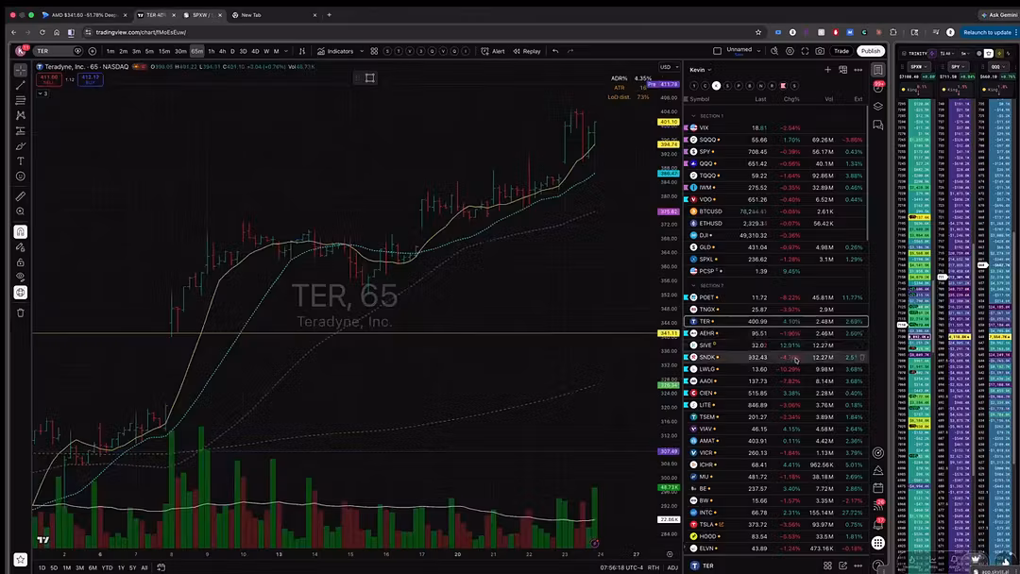Select the Text annotation tool
The image size is (1020, 574).
(x=20, y=161)
